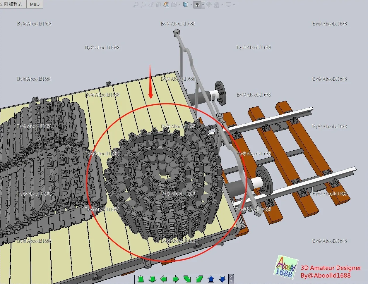Click the Zoom to Fit magnifier icon
368x284 pixels.
[136, 5]
